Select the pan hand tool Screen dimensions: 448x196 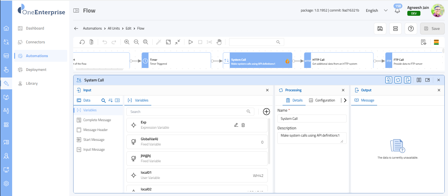pyautogui.click(x=219, y=42)
